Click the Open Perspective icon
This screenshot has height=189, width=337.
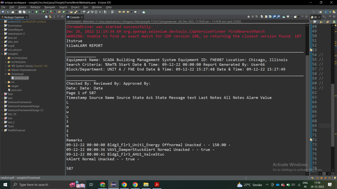(x=321, y=12)
